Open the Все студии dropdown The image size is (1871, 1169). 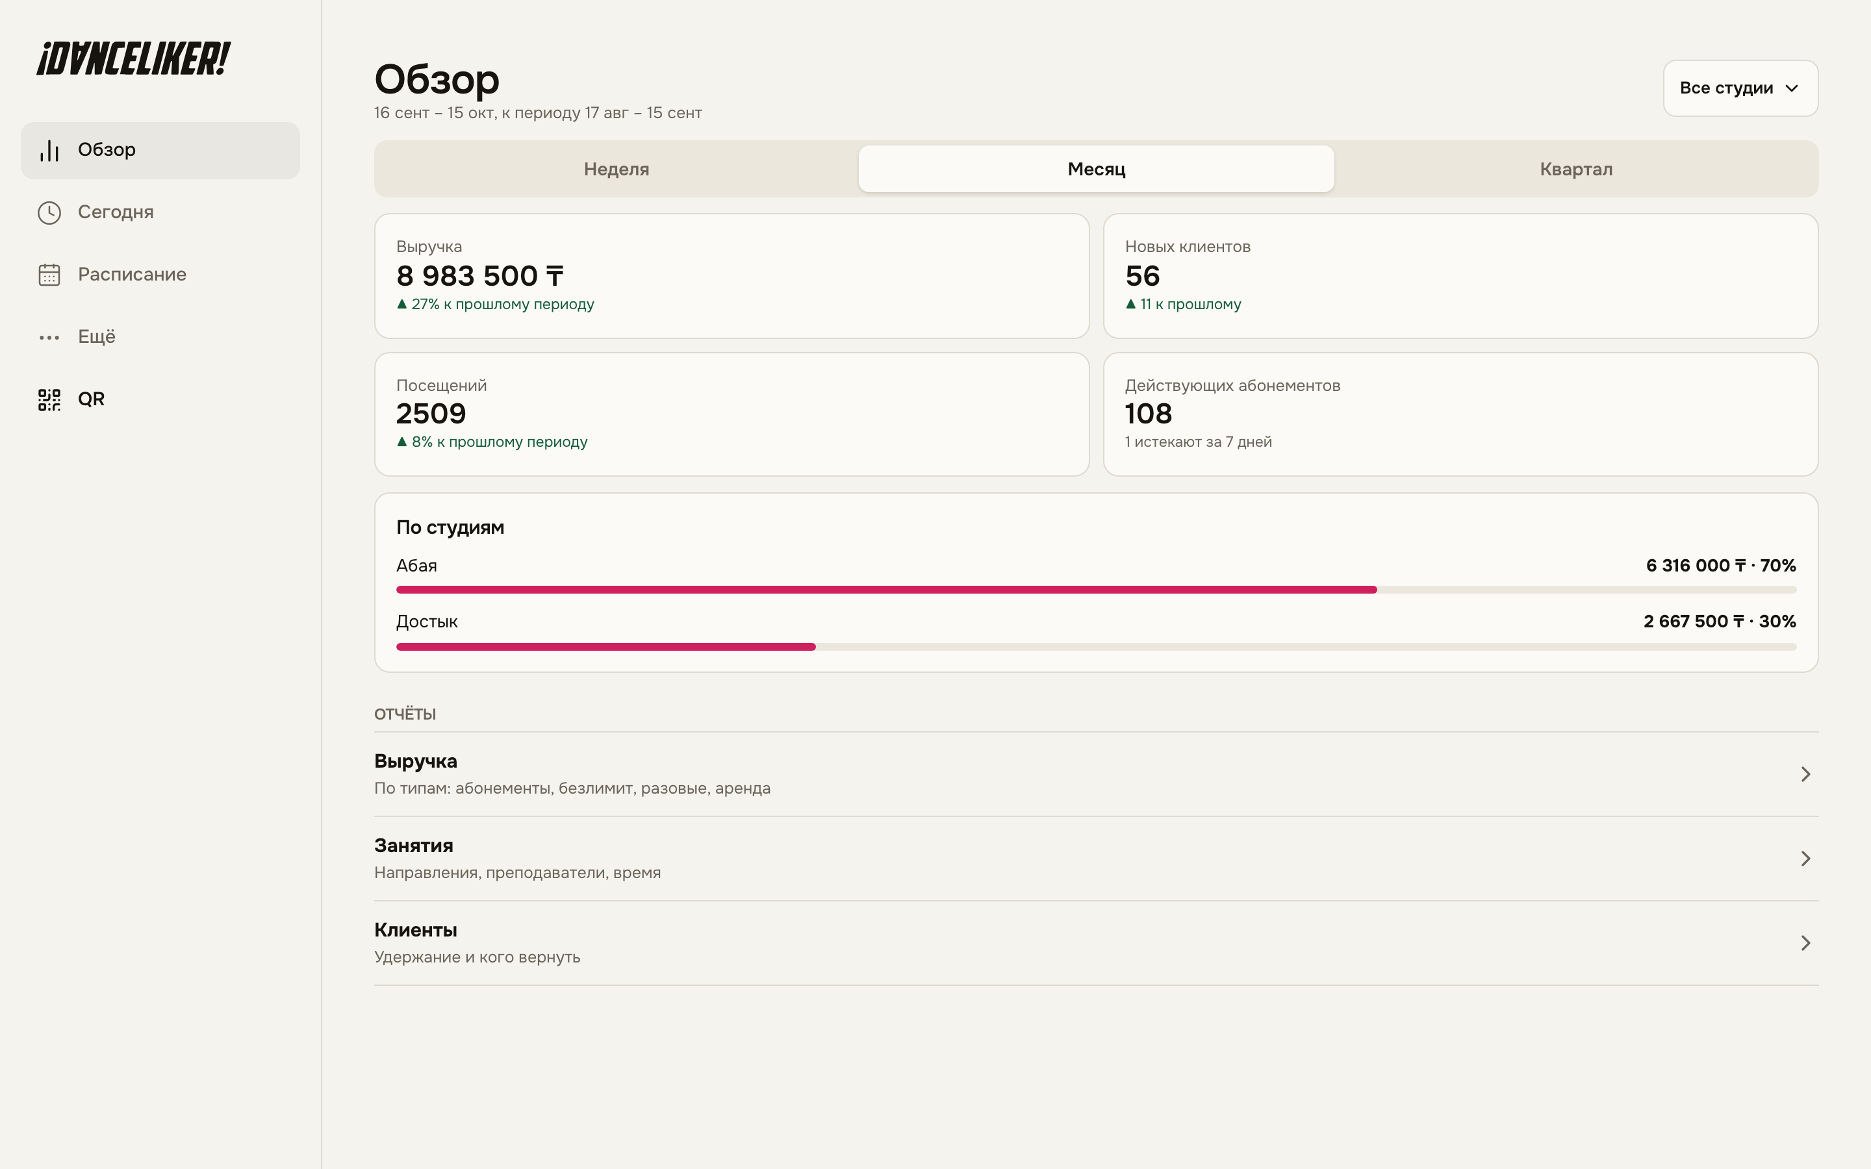[1740, 88]
